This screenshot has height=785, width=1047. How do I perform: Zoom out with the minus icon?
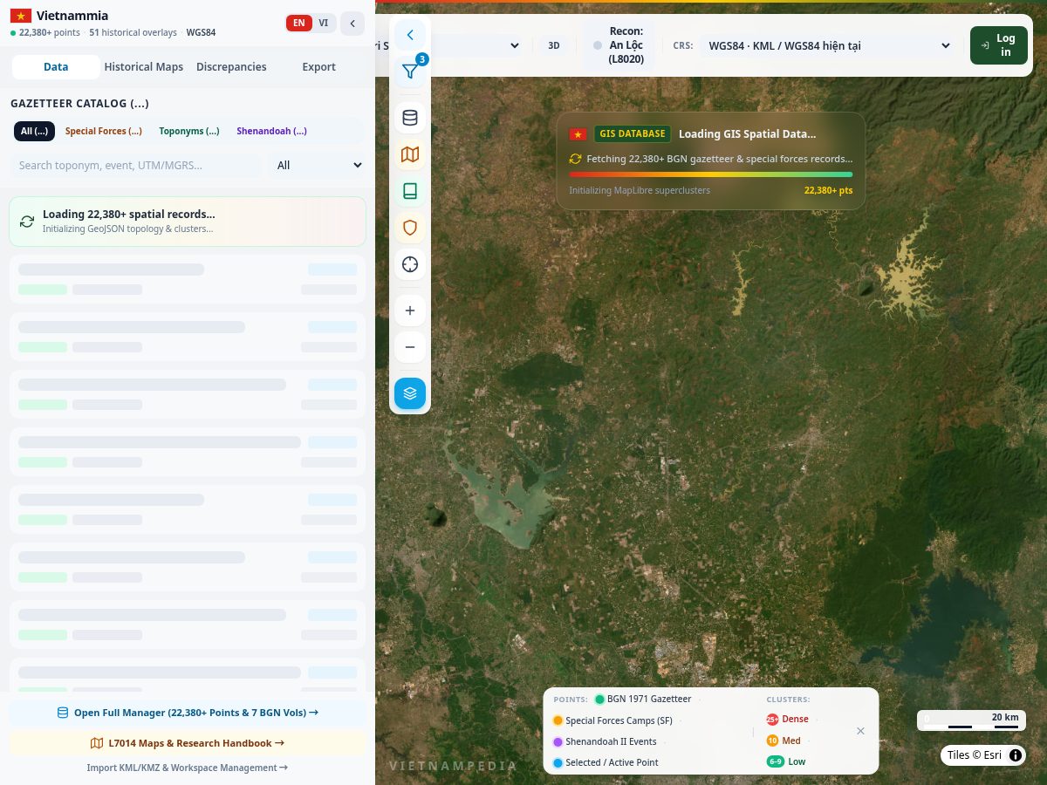tap(410, 347)
